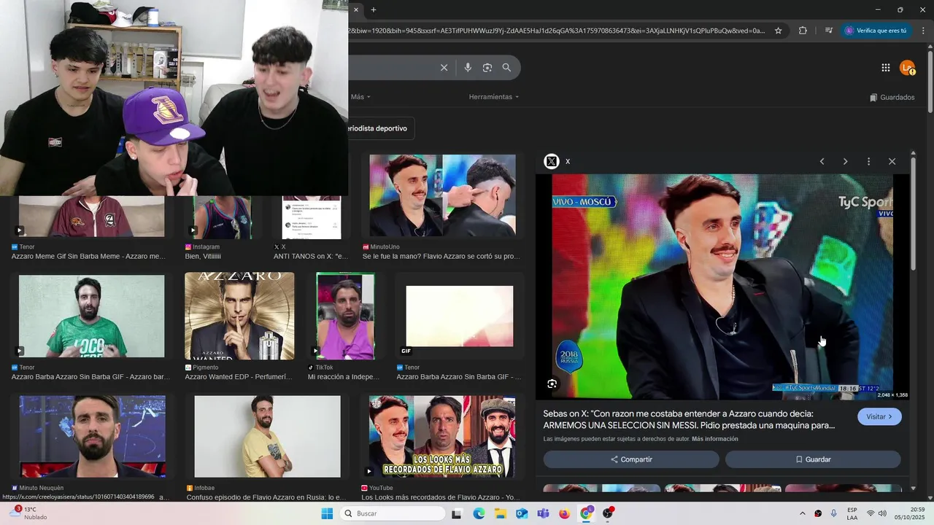This screenshot has width=934, height=525.
Task: Open the large Azzaro preview image
Action: coord(722,287)
